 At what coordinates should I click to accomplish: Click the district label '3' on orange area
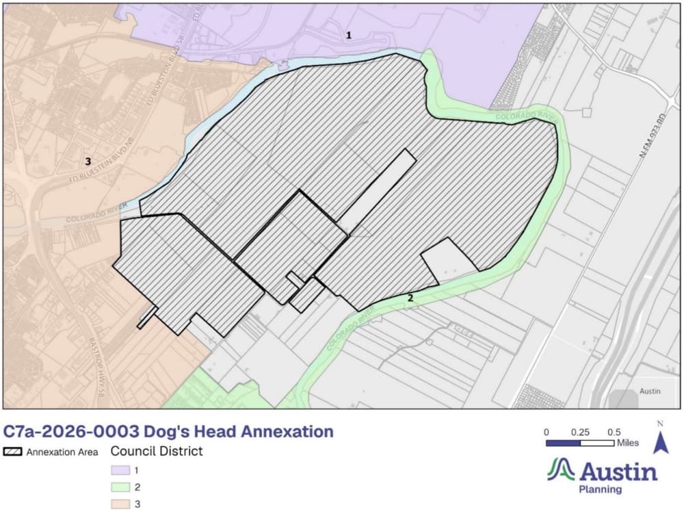click(x=88, y=162)
